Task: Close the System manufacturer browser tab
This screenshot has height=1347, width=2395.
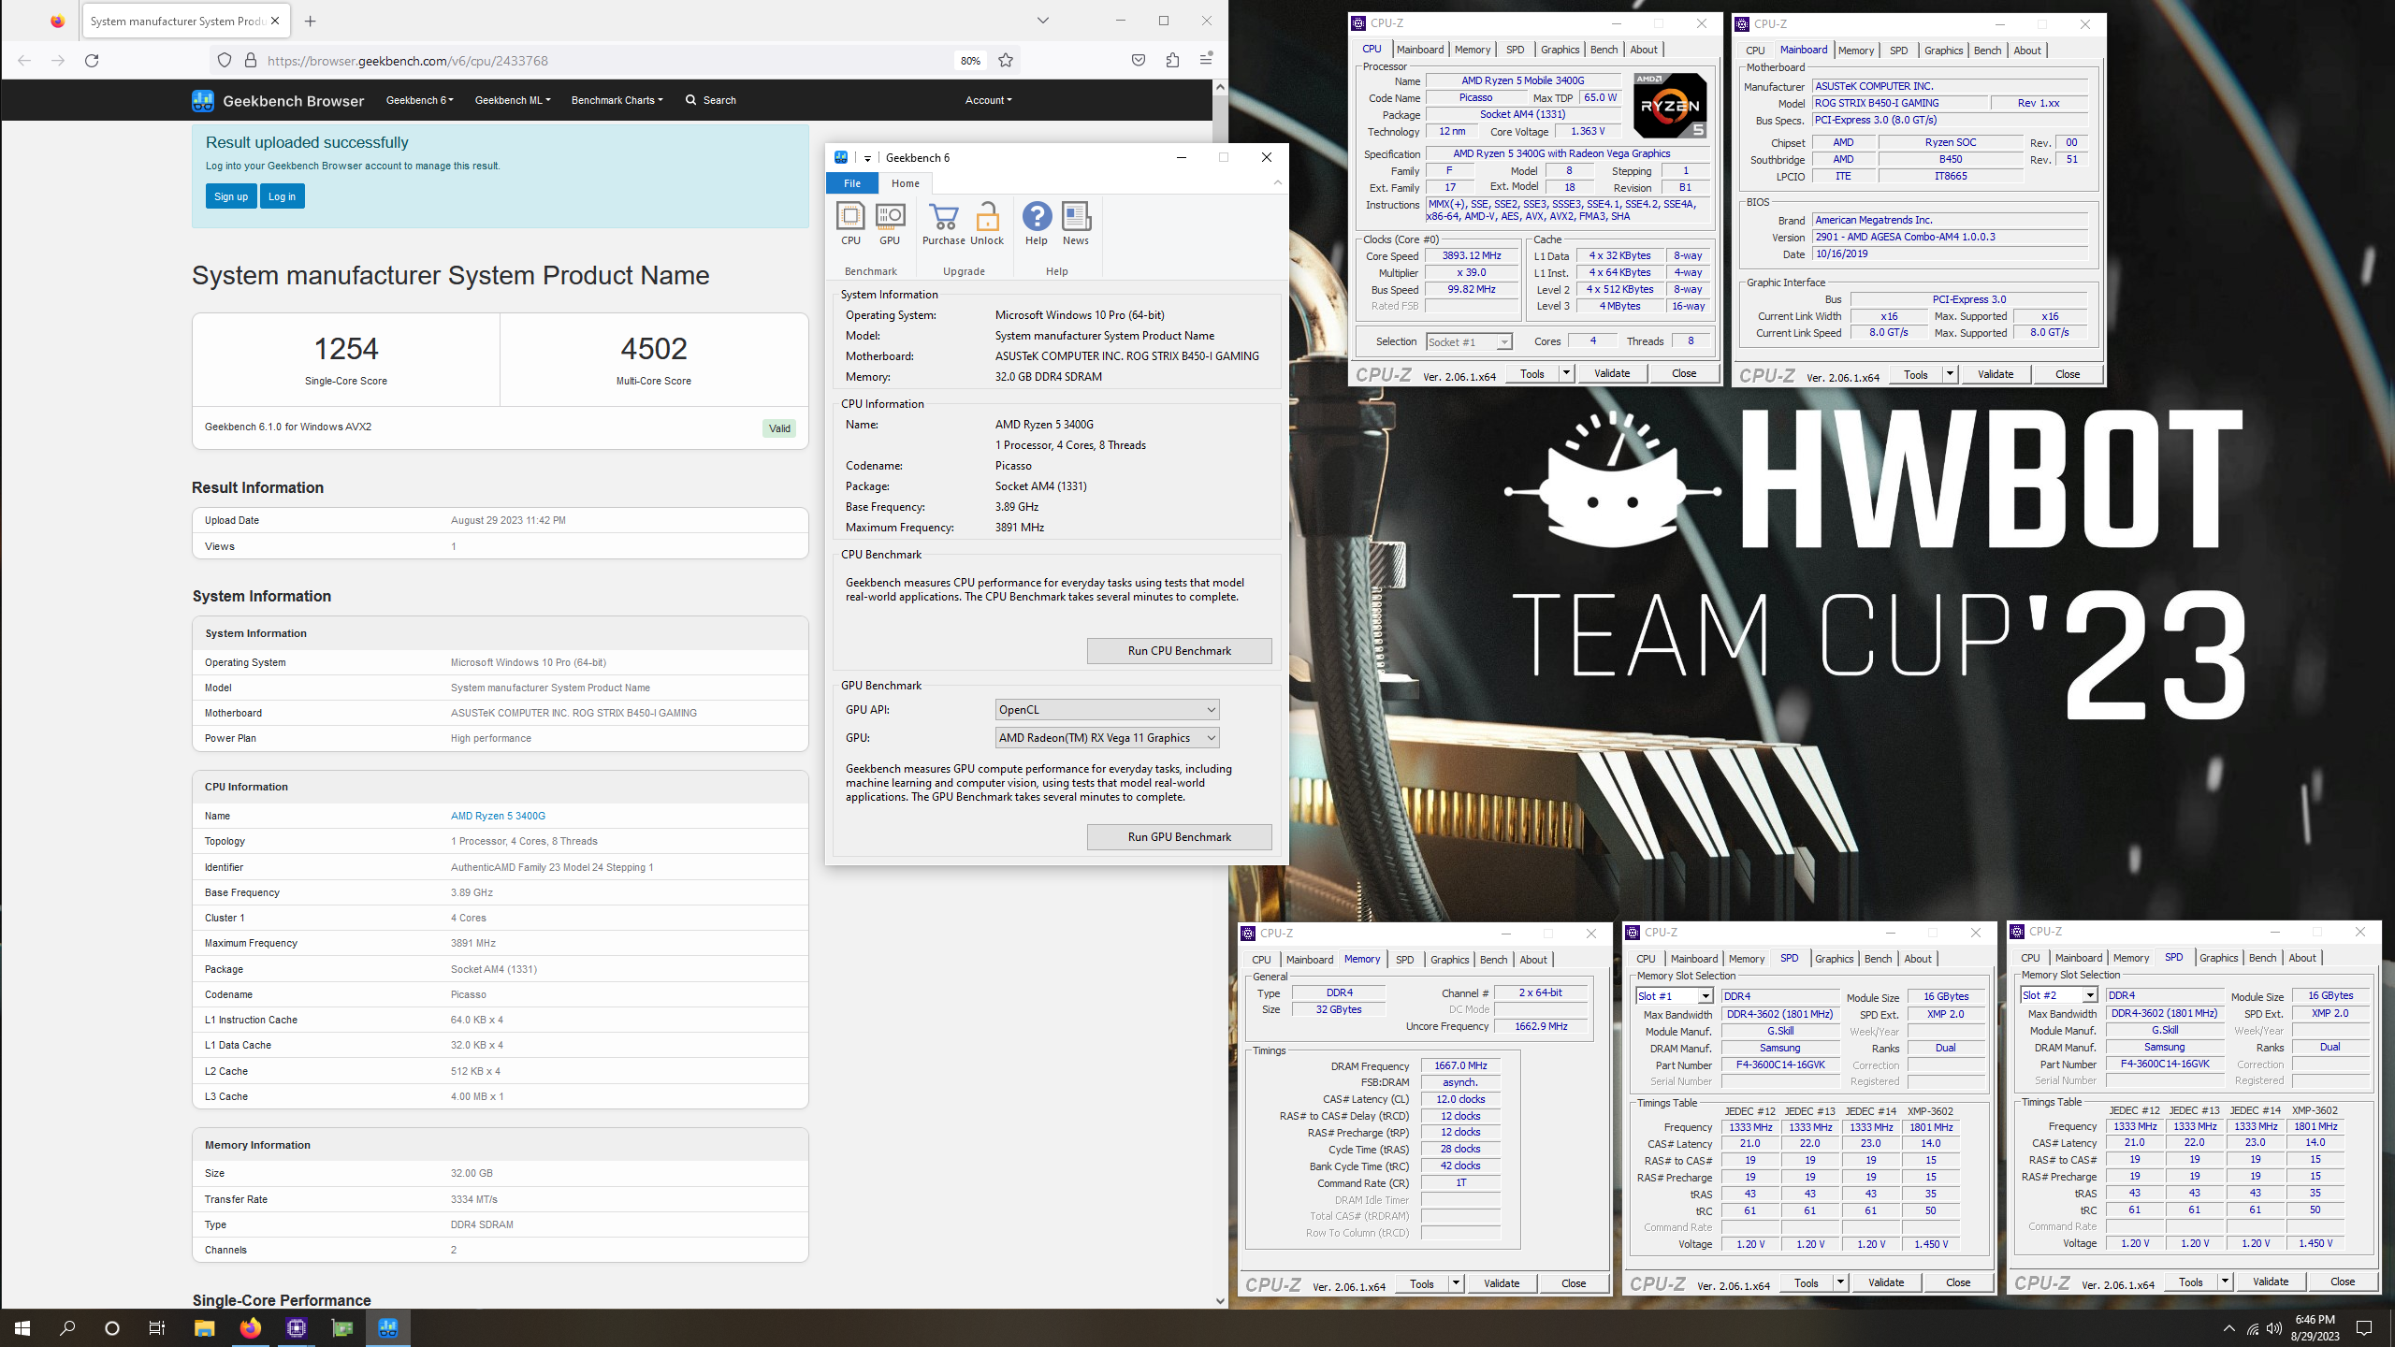Action: point(275,21)
